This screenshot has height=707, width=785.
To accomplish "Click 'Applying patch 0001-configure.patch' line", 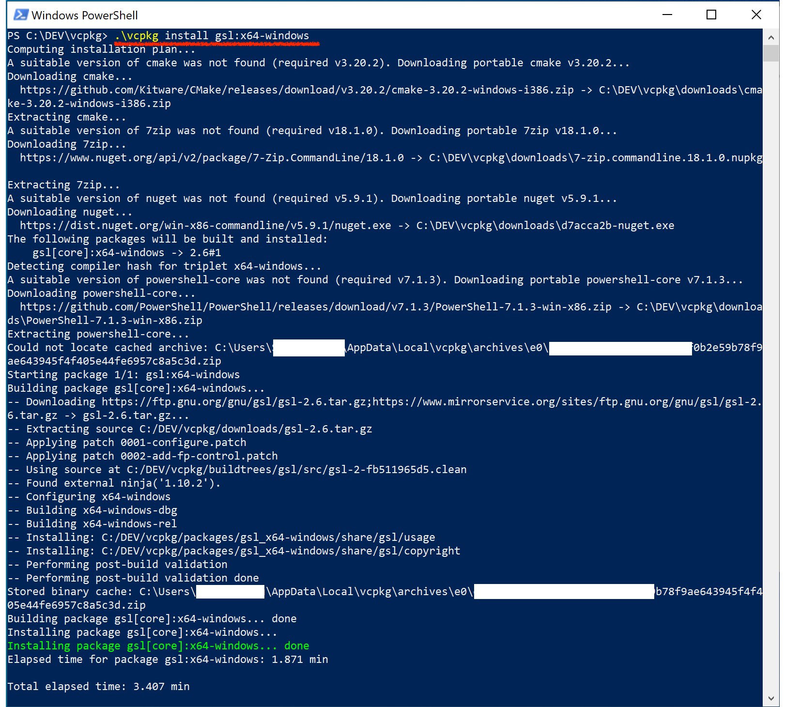I will click(x=127, y=443).
